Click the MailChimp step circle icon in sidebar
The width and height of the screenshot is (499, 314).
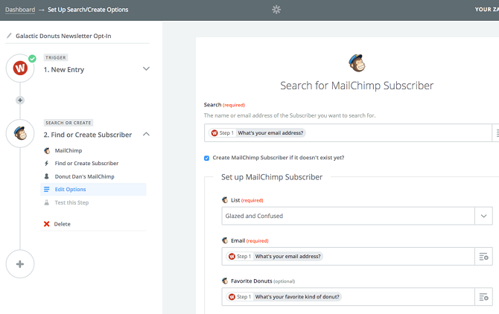(20, 133)
